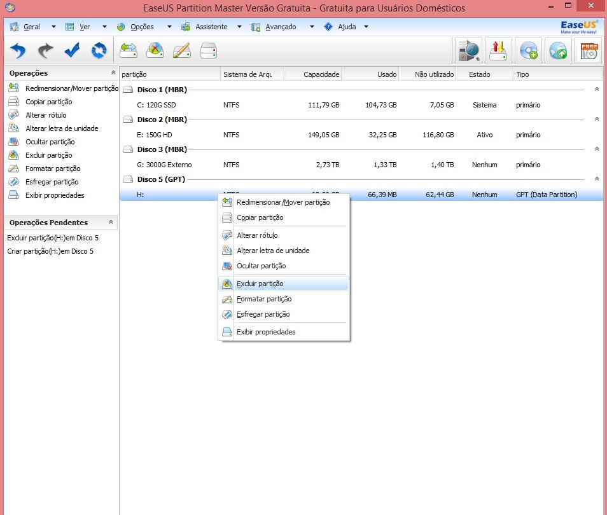The width and height of the screenshot is (607, 515).
Task: Sort by the Capacidade column header
Action: point(313,74)
